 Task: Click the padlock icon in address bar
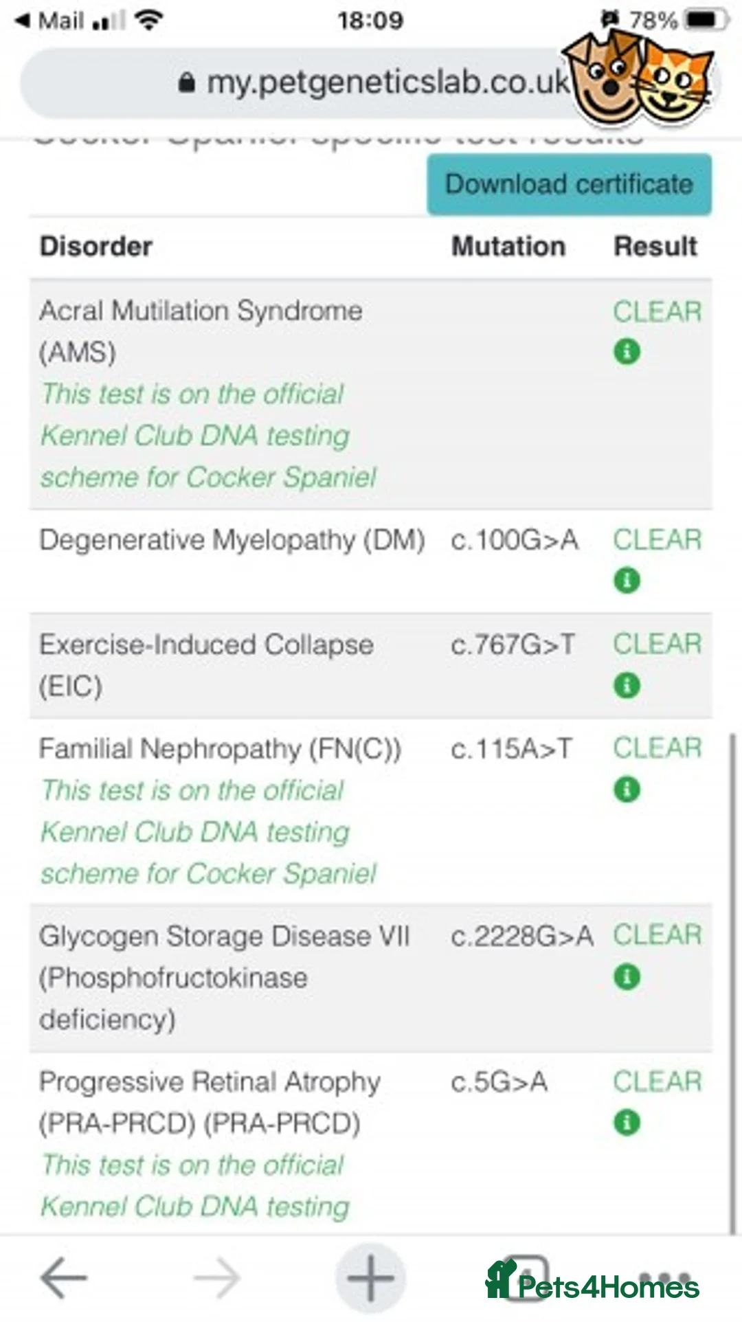click(x=186, y=83)
